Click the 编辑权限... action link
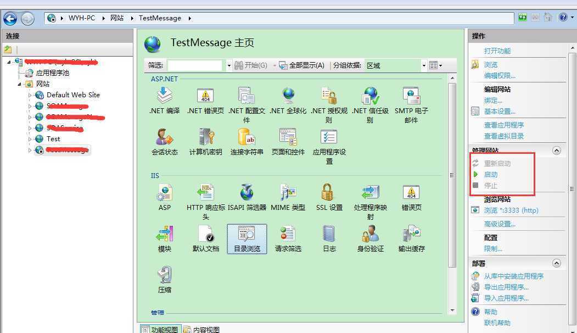This screenshot has width=577, height=333. pos(500,75)
